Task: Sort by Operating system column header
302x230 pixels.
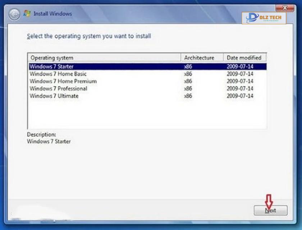Action: pyautogui.click(x=105, y=58)
